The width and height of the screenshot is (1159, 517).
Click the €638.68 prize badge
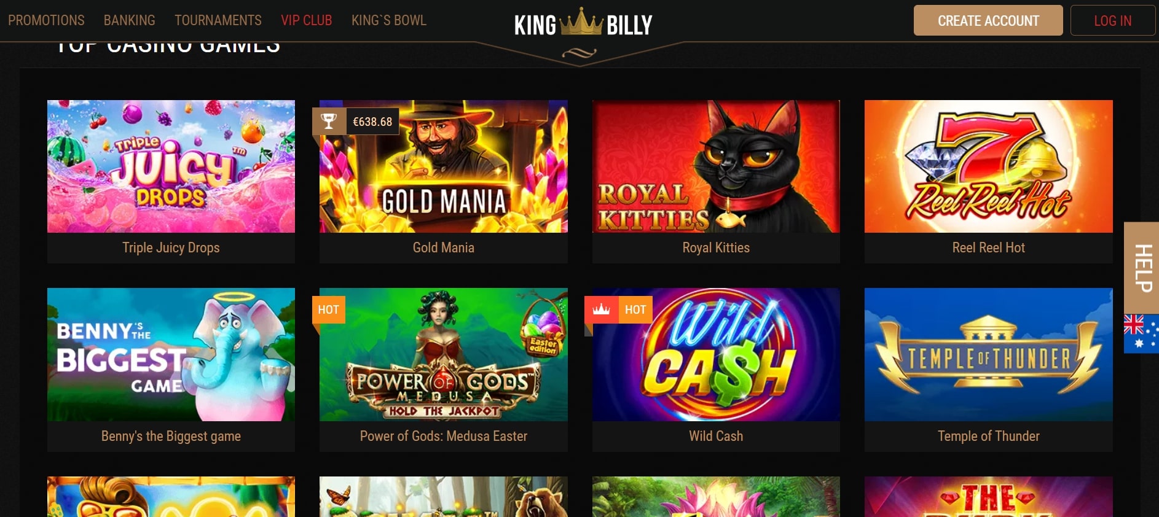click(x=372, y=122)
